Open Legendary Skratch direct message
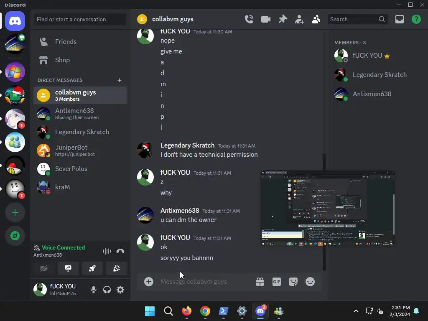Screen dimensions: 428x321 (80, 132)
